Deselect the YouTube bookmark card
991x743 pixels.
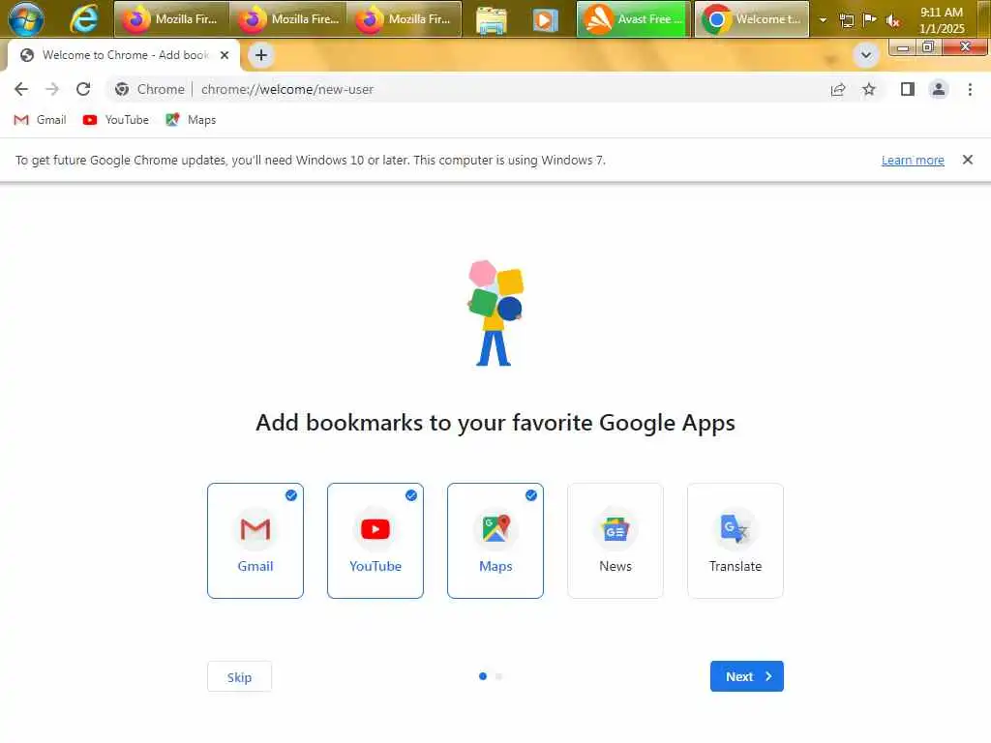(375, 541)
